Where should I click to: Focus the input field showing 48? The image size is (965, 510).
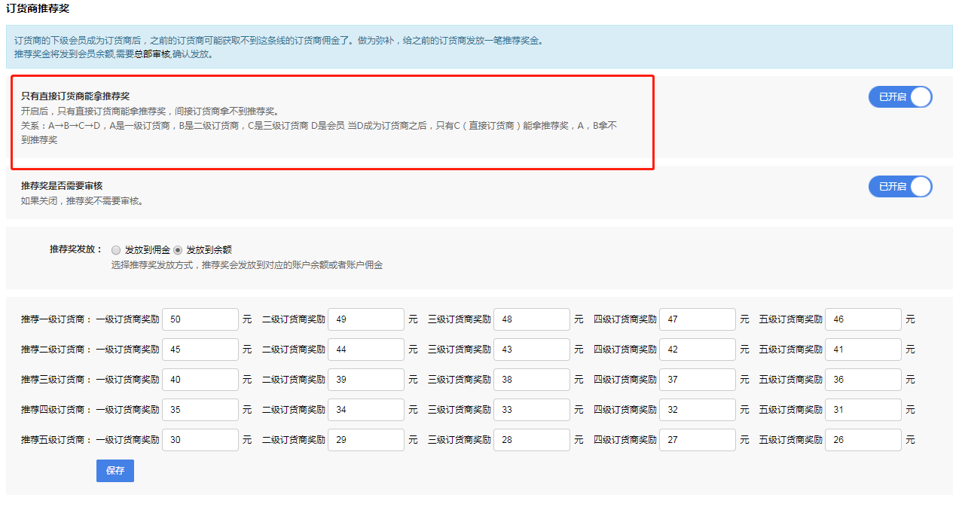pyautogui.click(x=532, y=319)
